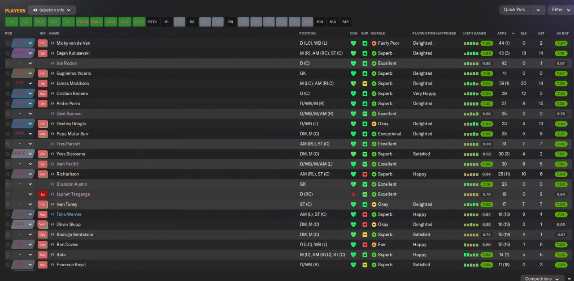
Task: Click Rafa's last 5 games form bars
Action: click(471, 255)
